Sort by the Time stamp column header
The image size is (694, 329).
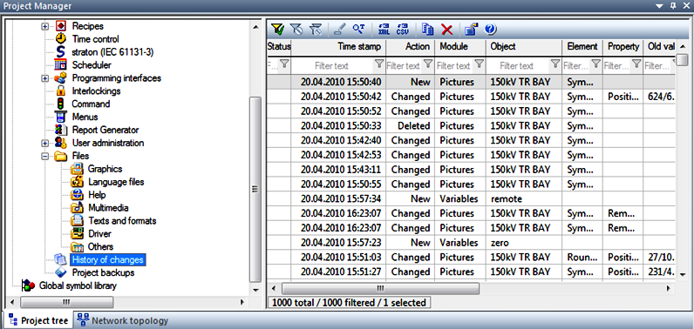point(338,46)
